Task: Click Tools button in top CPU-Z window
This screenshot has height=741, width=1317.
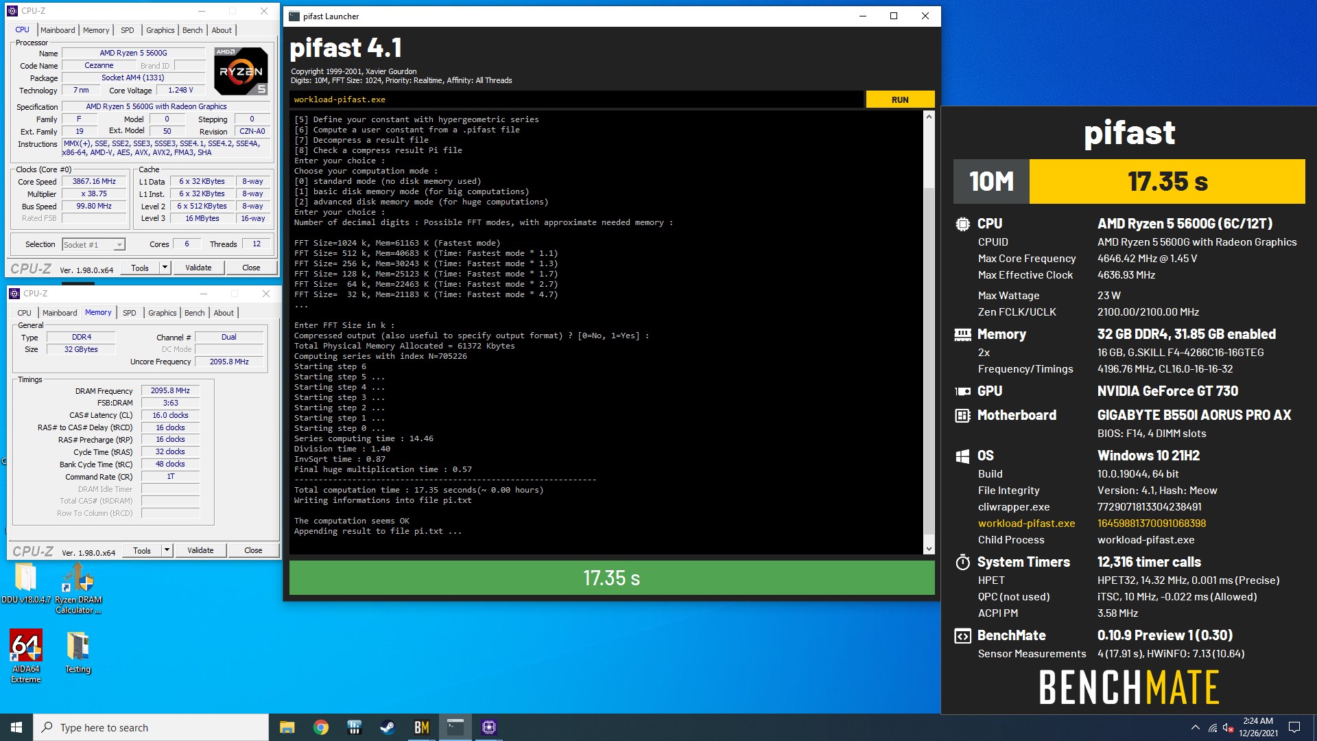Action: (140, 268)
